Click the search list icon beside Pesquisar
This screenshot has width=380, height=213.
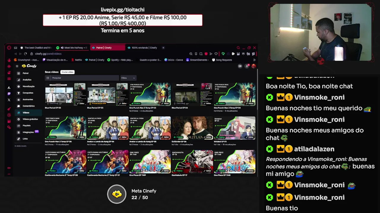click(x=47, y=78)
